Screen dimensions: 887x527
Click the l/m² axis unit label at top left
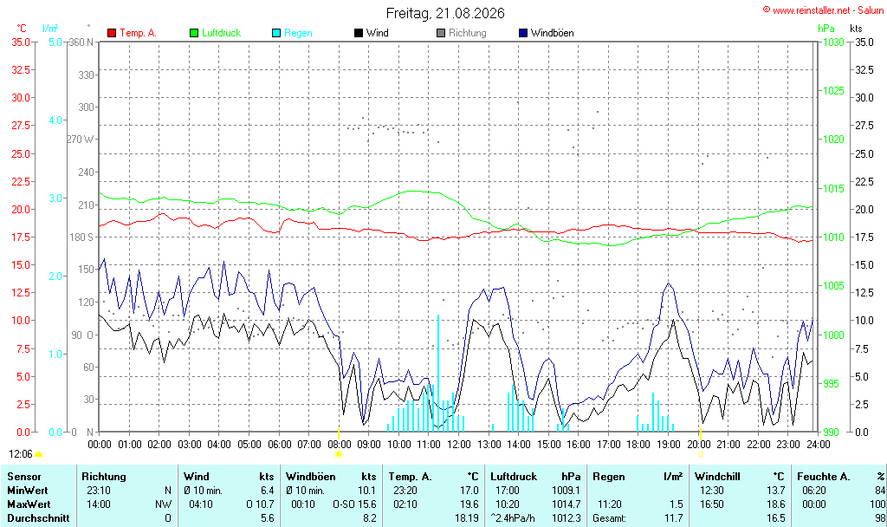50,29
